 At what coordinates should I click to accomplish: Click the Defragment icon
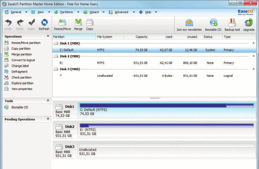click(x=6, y=72)
